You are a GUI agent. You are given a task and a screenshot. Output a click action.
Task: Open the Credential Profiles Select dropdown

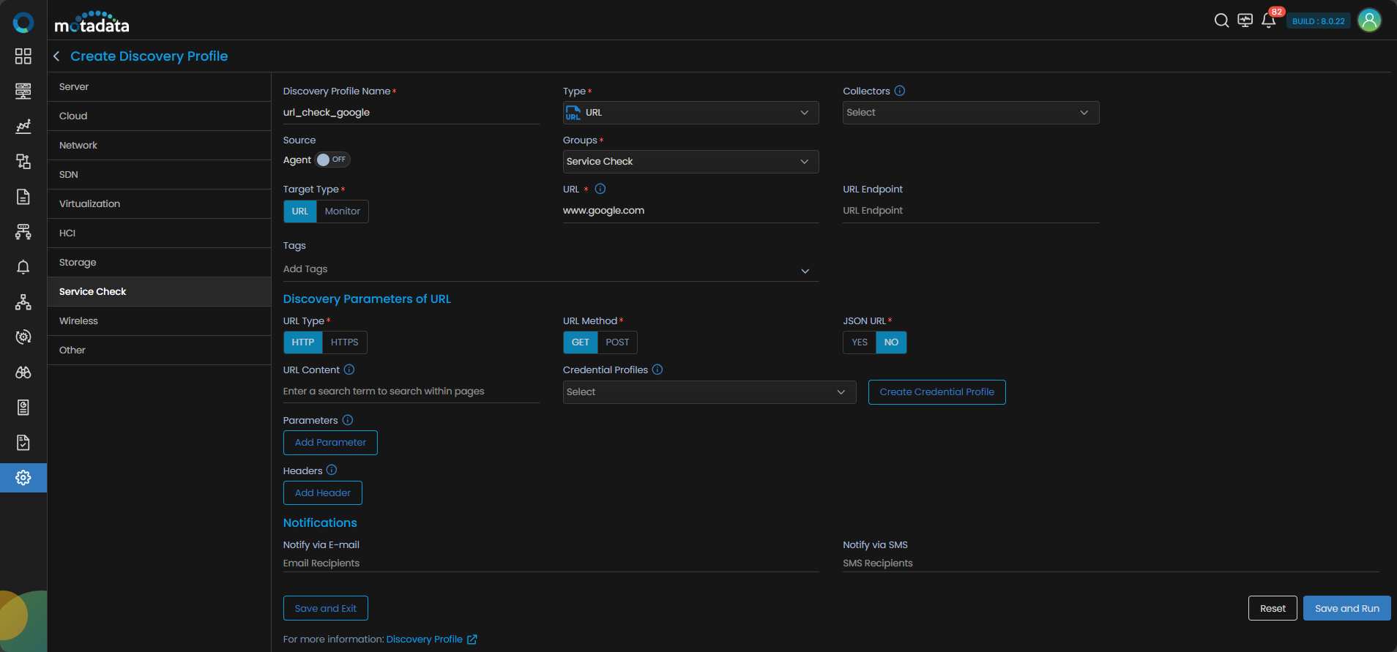(709, 392)
